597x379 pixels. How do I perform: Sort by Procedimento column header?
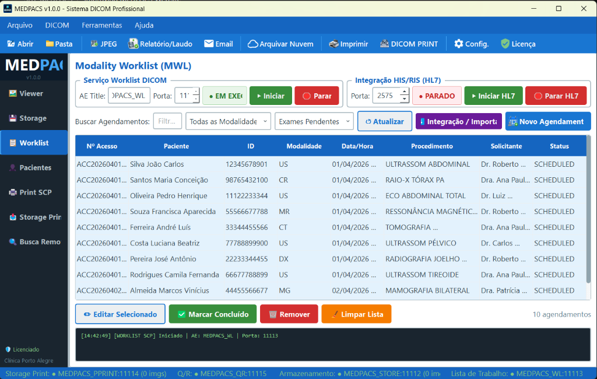click(x=432, y=146)
